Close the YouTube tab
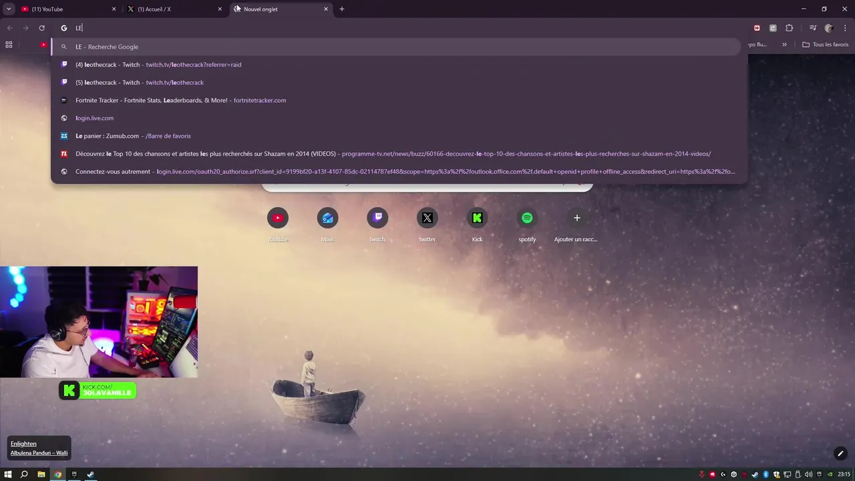855x481 pixels. (x=114, y=9)
